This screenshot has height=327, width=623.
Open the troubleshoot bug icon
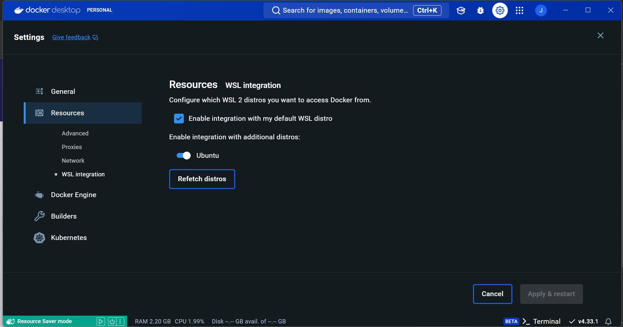click(480, 10)
